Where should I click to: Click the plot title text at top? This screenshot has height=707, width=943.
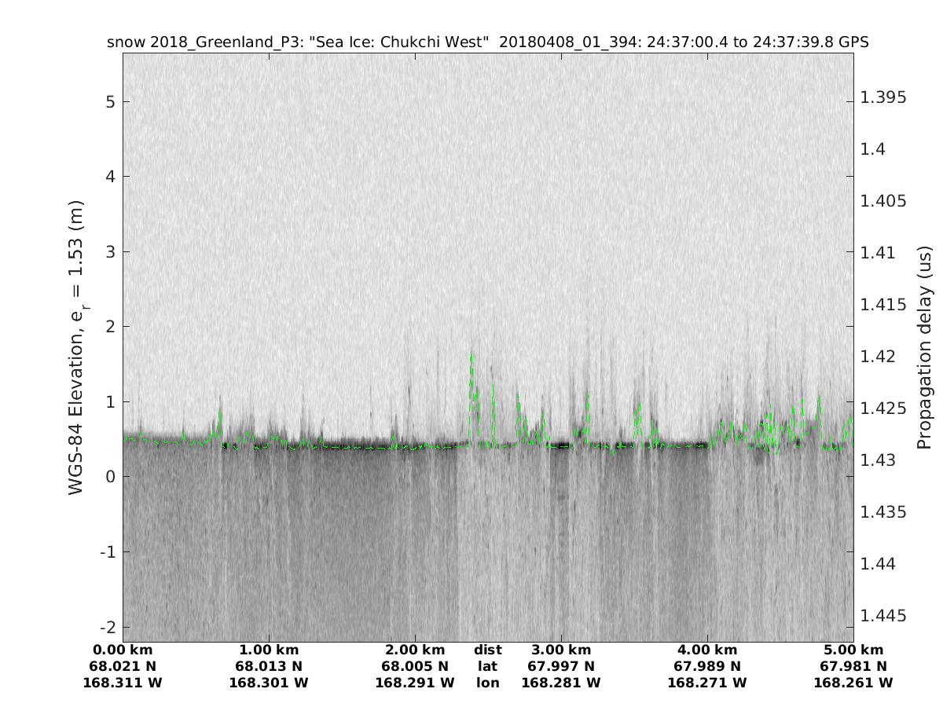[487, 42]
